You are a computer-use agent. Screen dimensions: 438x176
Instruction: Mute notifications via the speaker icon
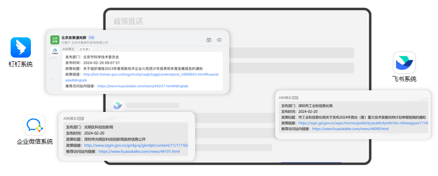(219, 40)
